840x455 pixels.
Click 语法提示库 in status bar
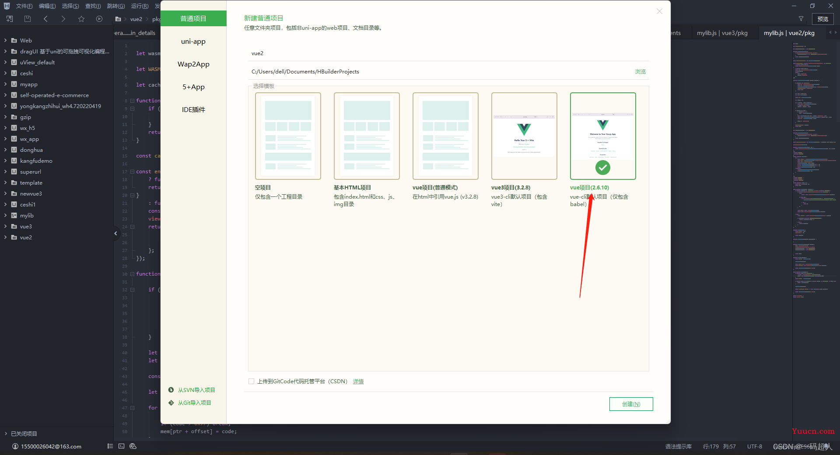pos(679,446)
